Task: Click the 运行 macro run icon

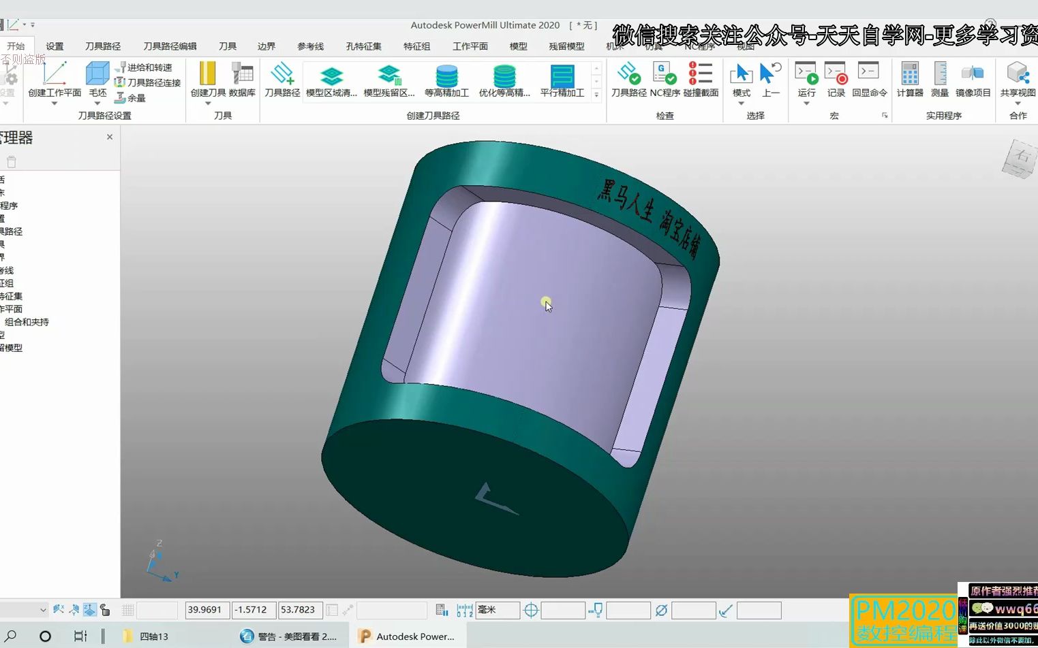Action: 806,74
